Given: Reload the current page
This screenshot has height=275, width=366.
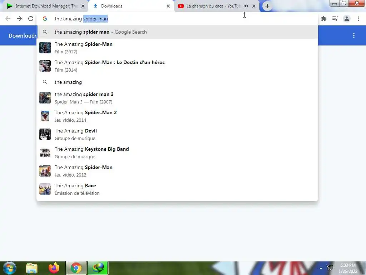Looking at the screenshot, I should [x=31, y=19].
